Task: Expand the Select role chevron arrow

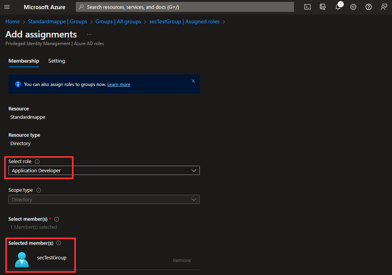Action: (x=194, y=170)
